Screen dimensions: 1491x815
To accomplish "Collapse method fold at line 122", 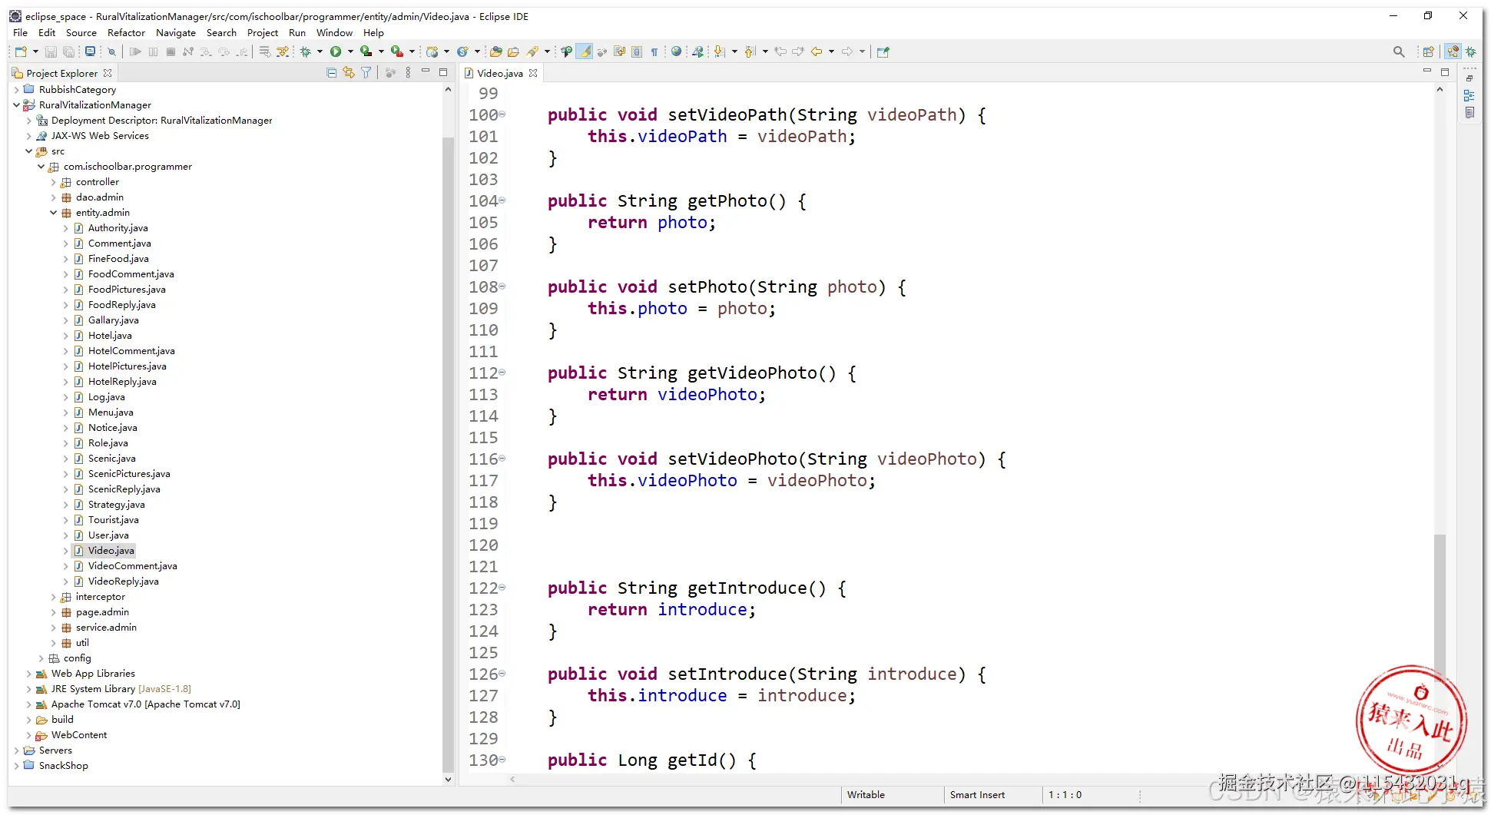I will (502, 588).
